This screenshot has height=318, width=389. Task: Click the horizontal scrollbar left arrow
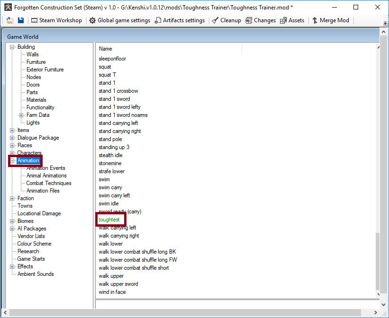(5, 312)
